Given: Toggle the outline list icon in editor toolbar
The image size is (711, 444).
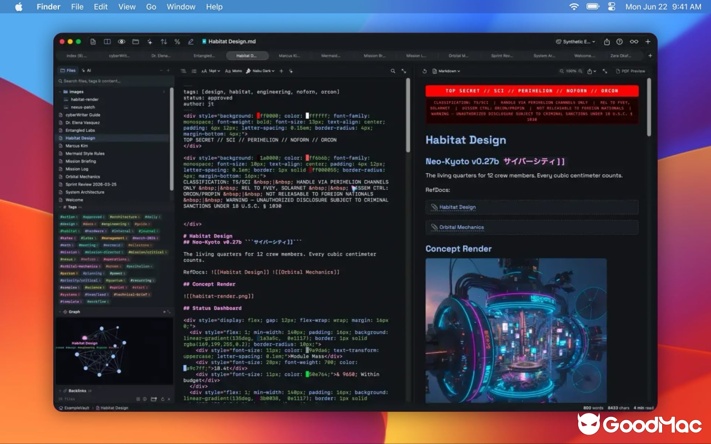Looking at the screenshot, I should tap(184, 71).
